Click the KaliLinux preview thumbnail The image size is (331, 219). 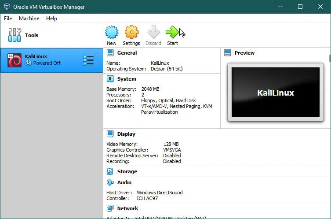[276, 92]
